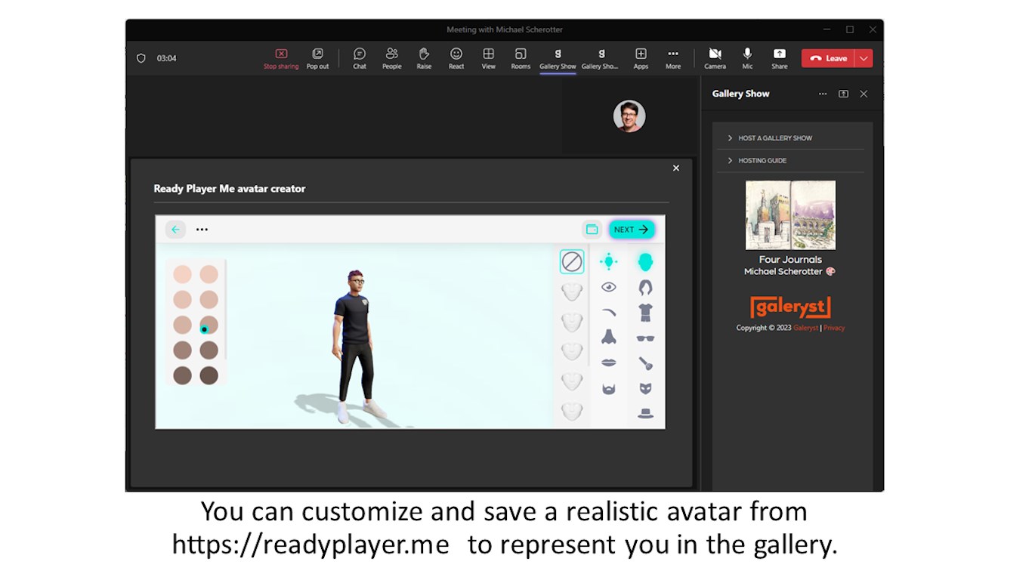
Task: Open the Chat panel
Action: coord(360,58)
